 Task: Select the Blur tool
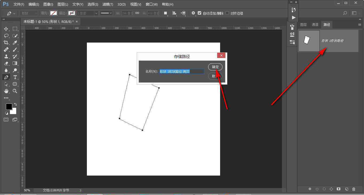(x=6, y=70)
